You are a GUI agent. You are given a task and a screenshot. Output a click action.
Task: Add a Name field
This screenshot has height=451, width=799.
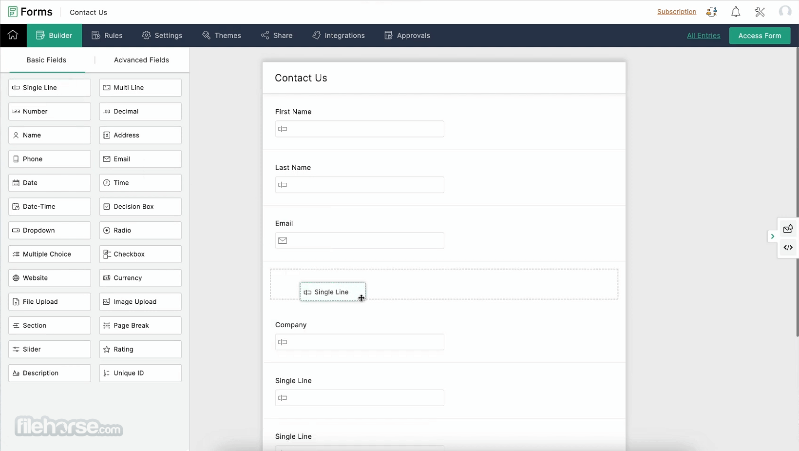50,135
